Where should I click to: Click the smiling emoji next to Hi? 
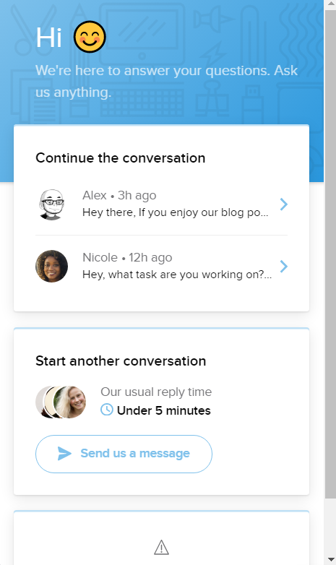tap(90, 37)
